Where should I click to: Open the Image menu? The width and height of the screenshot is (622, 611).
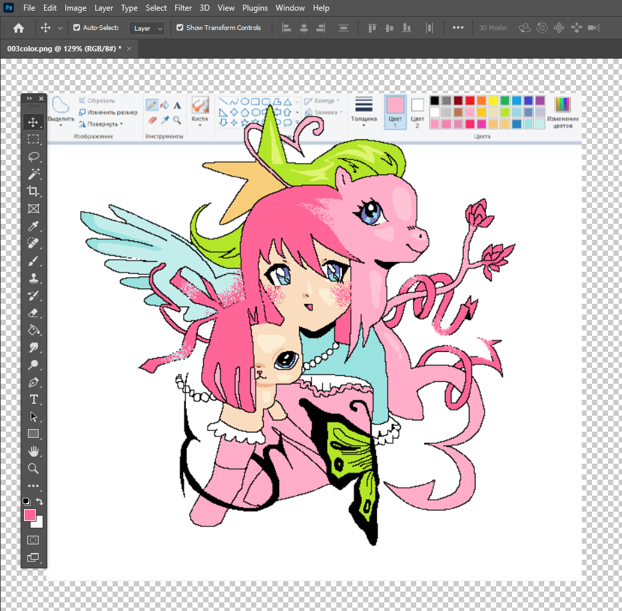pos(75,8)
